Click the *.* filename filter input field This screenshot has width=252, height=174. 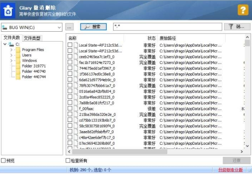(x=167, y=27)
